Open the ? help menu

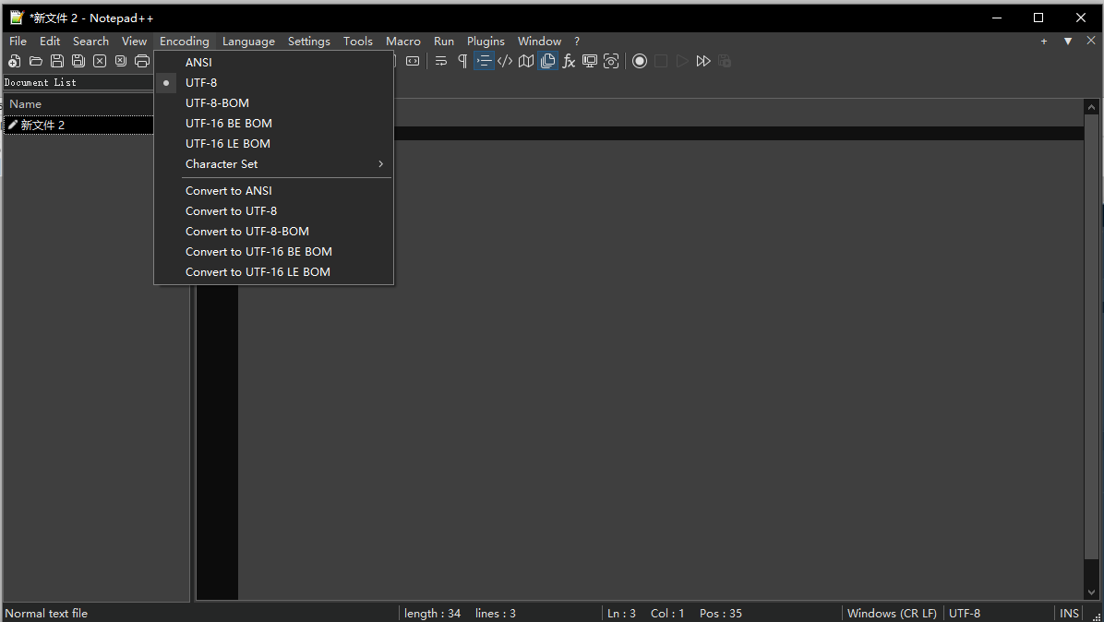pyautogui.click(x=577, y=41)
